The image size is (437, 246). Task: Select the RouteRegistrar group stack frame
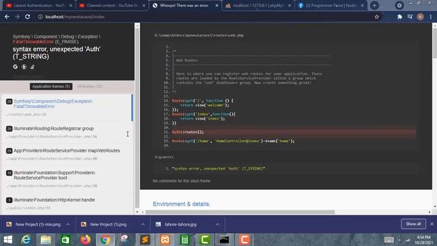tap(67, 133)
